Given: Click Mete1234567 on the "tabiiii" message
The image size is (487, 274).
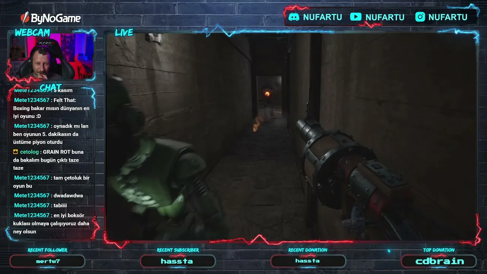Looking at the screenshot, I should coord(32,205).
